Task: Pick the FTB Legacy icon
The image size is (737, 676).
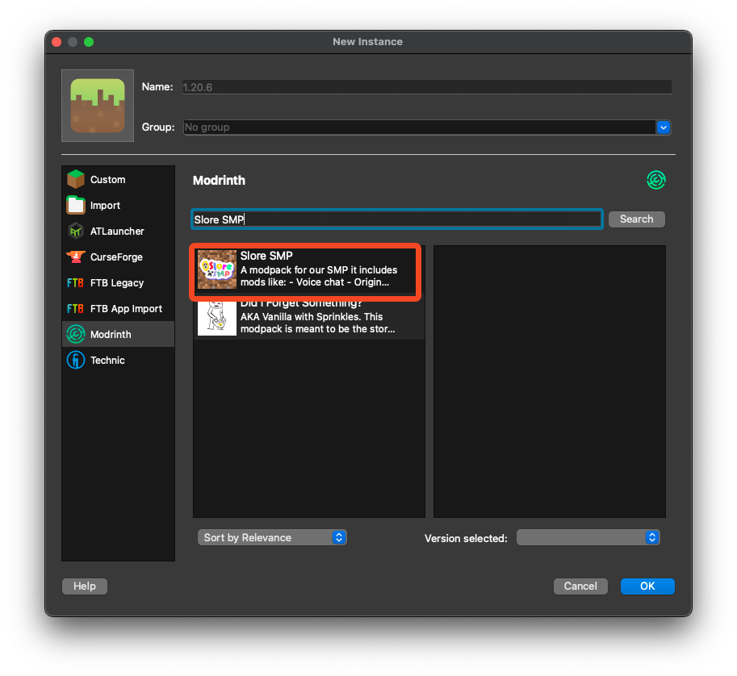Action: coord(76,282)
